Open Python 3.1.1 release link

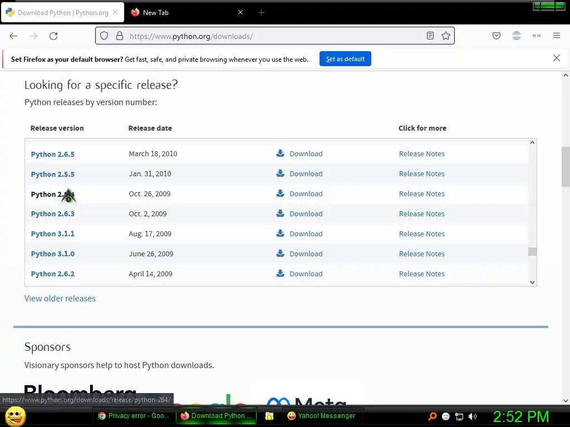coord(53,234)
